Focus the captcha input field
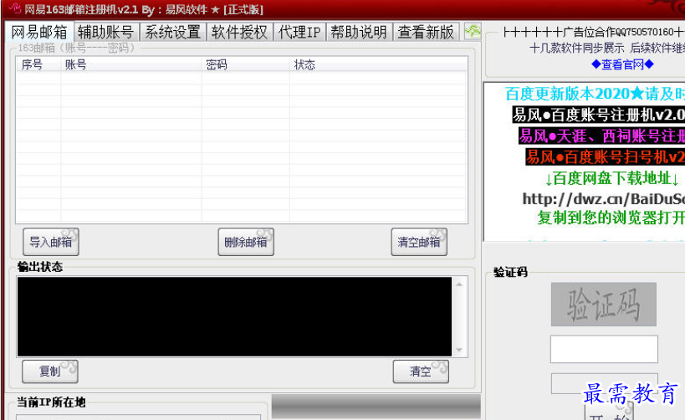Viewport: 685px width, 420px height. [604, 349]
